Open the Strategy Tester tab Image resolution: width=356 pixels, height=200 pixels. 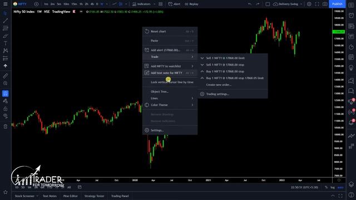click(x=94, y=196)
